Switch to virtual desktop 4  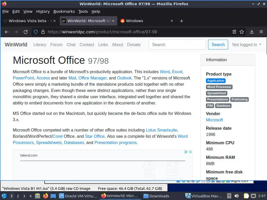(x=31, y=196)
